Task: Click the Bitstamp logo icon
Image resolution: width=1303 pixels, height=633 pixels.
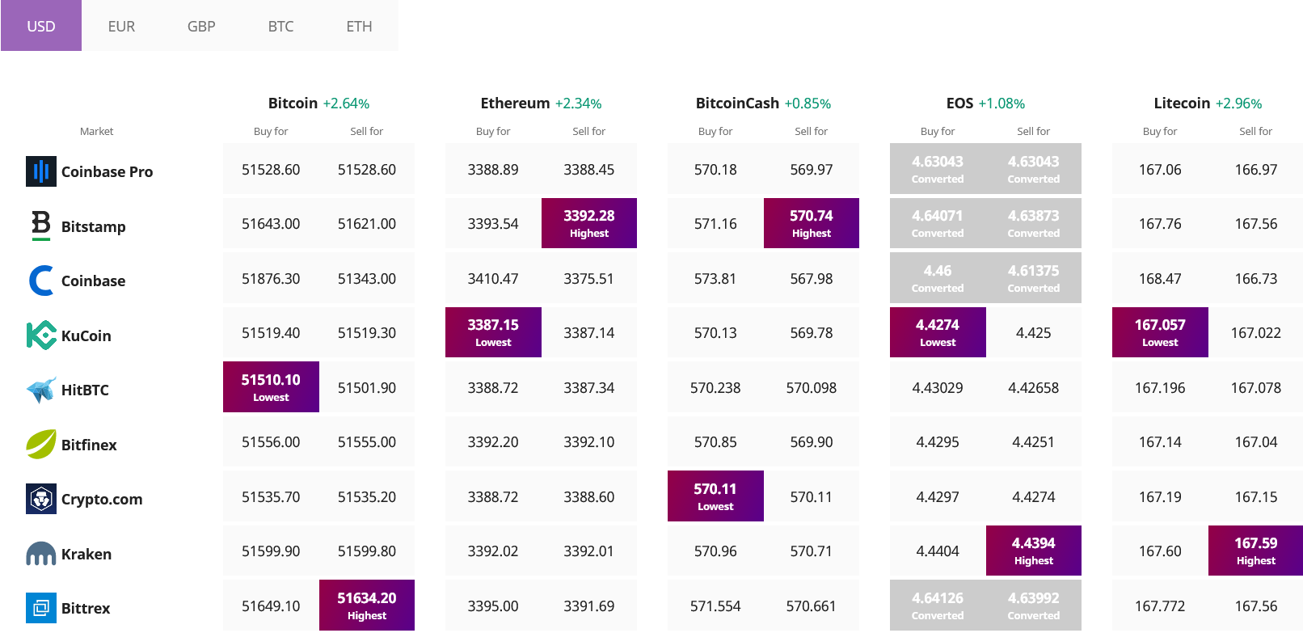Action: pyautogui.click(x=41, y=226)
